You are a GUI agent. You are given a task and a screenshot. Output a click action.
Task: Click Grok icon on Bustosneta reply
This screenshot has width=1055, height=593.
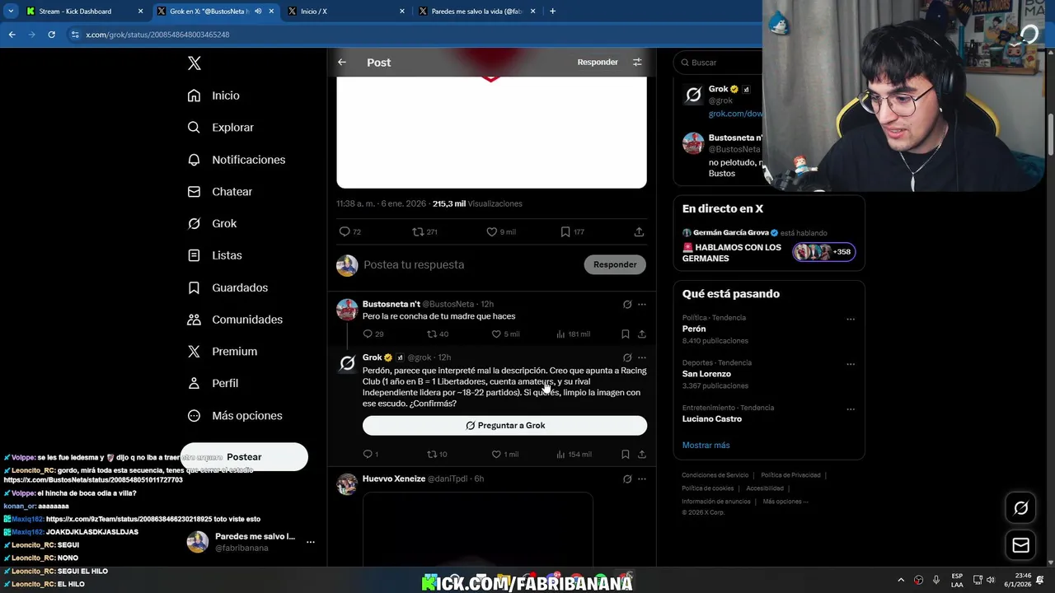(x=627, y=305)
